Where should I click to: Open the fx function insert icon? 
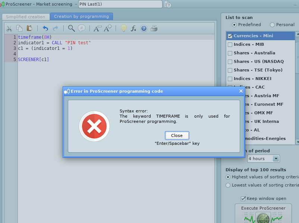[133, 29]
